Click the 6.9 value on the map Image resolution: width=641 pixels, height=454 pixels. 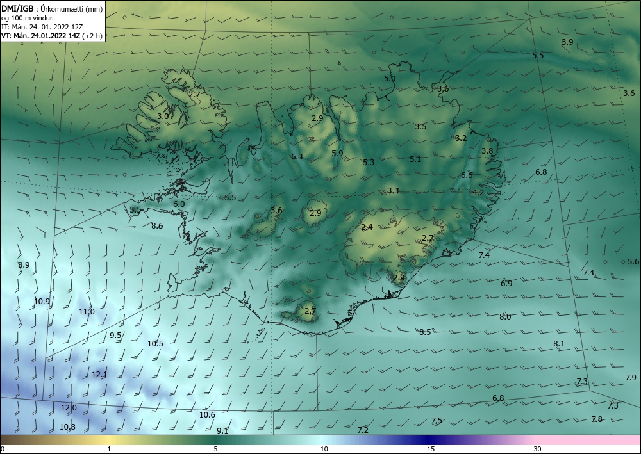506,283
